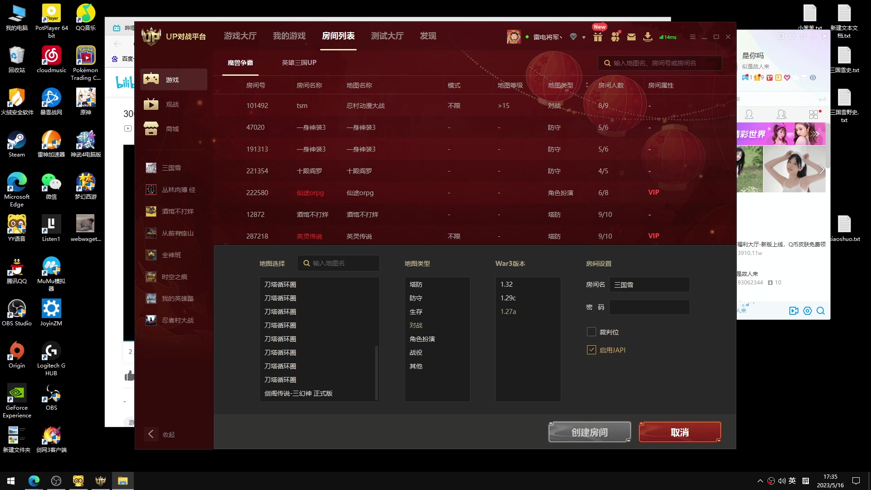Select War3 version 1.27a
The image size is (871, 490).
point(508,312)
